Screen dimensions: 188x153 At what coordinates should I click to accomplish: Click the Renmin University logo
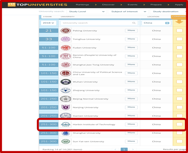(x=65, y=56)
